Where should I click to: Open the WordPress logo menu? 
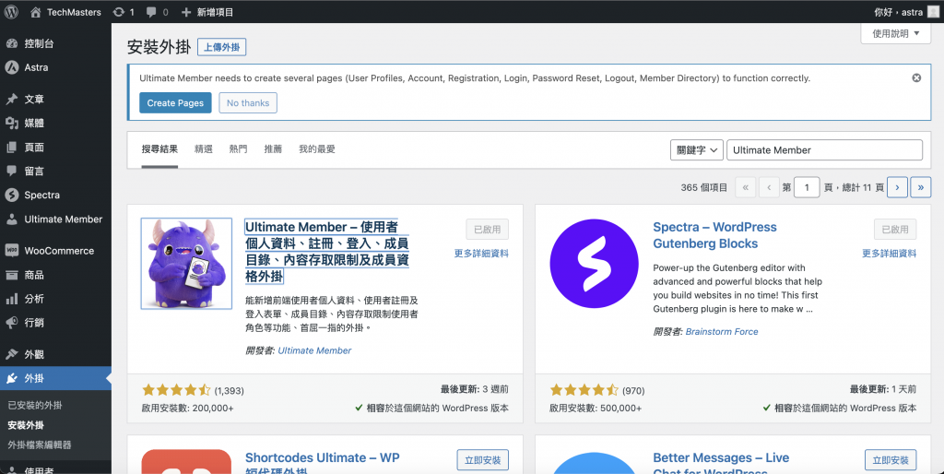tap(11, 12)
